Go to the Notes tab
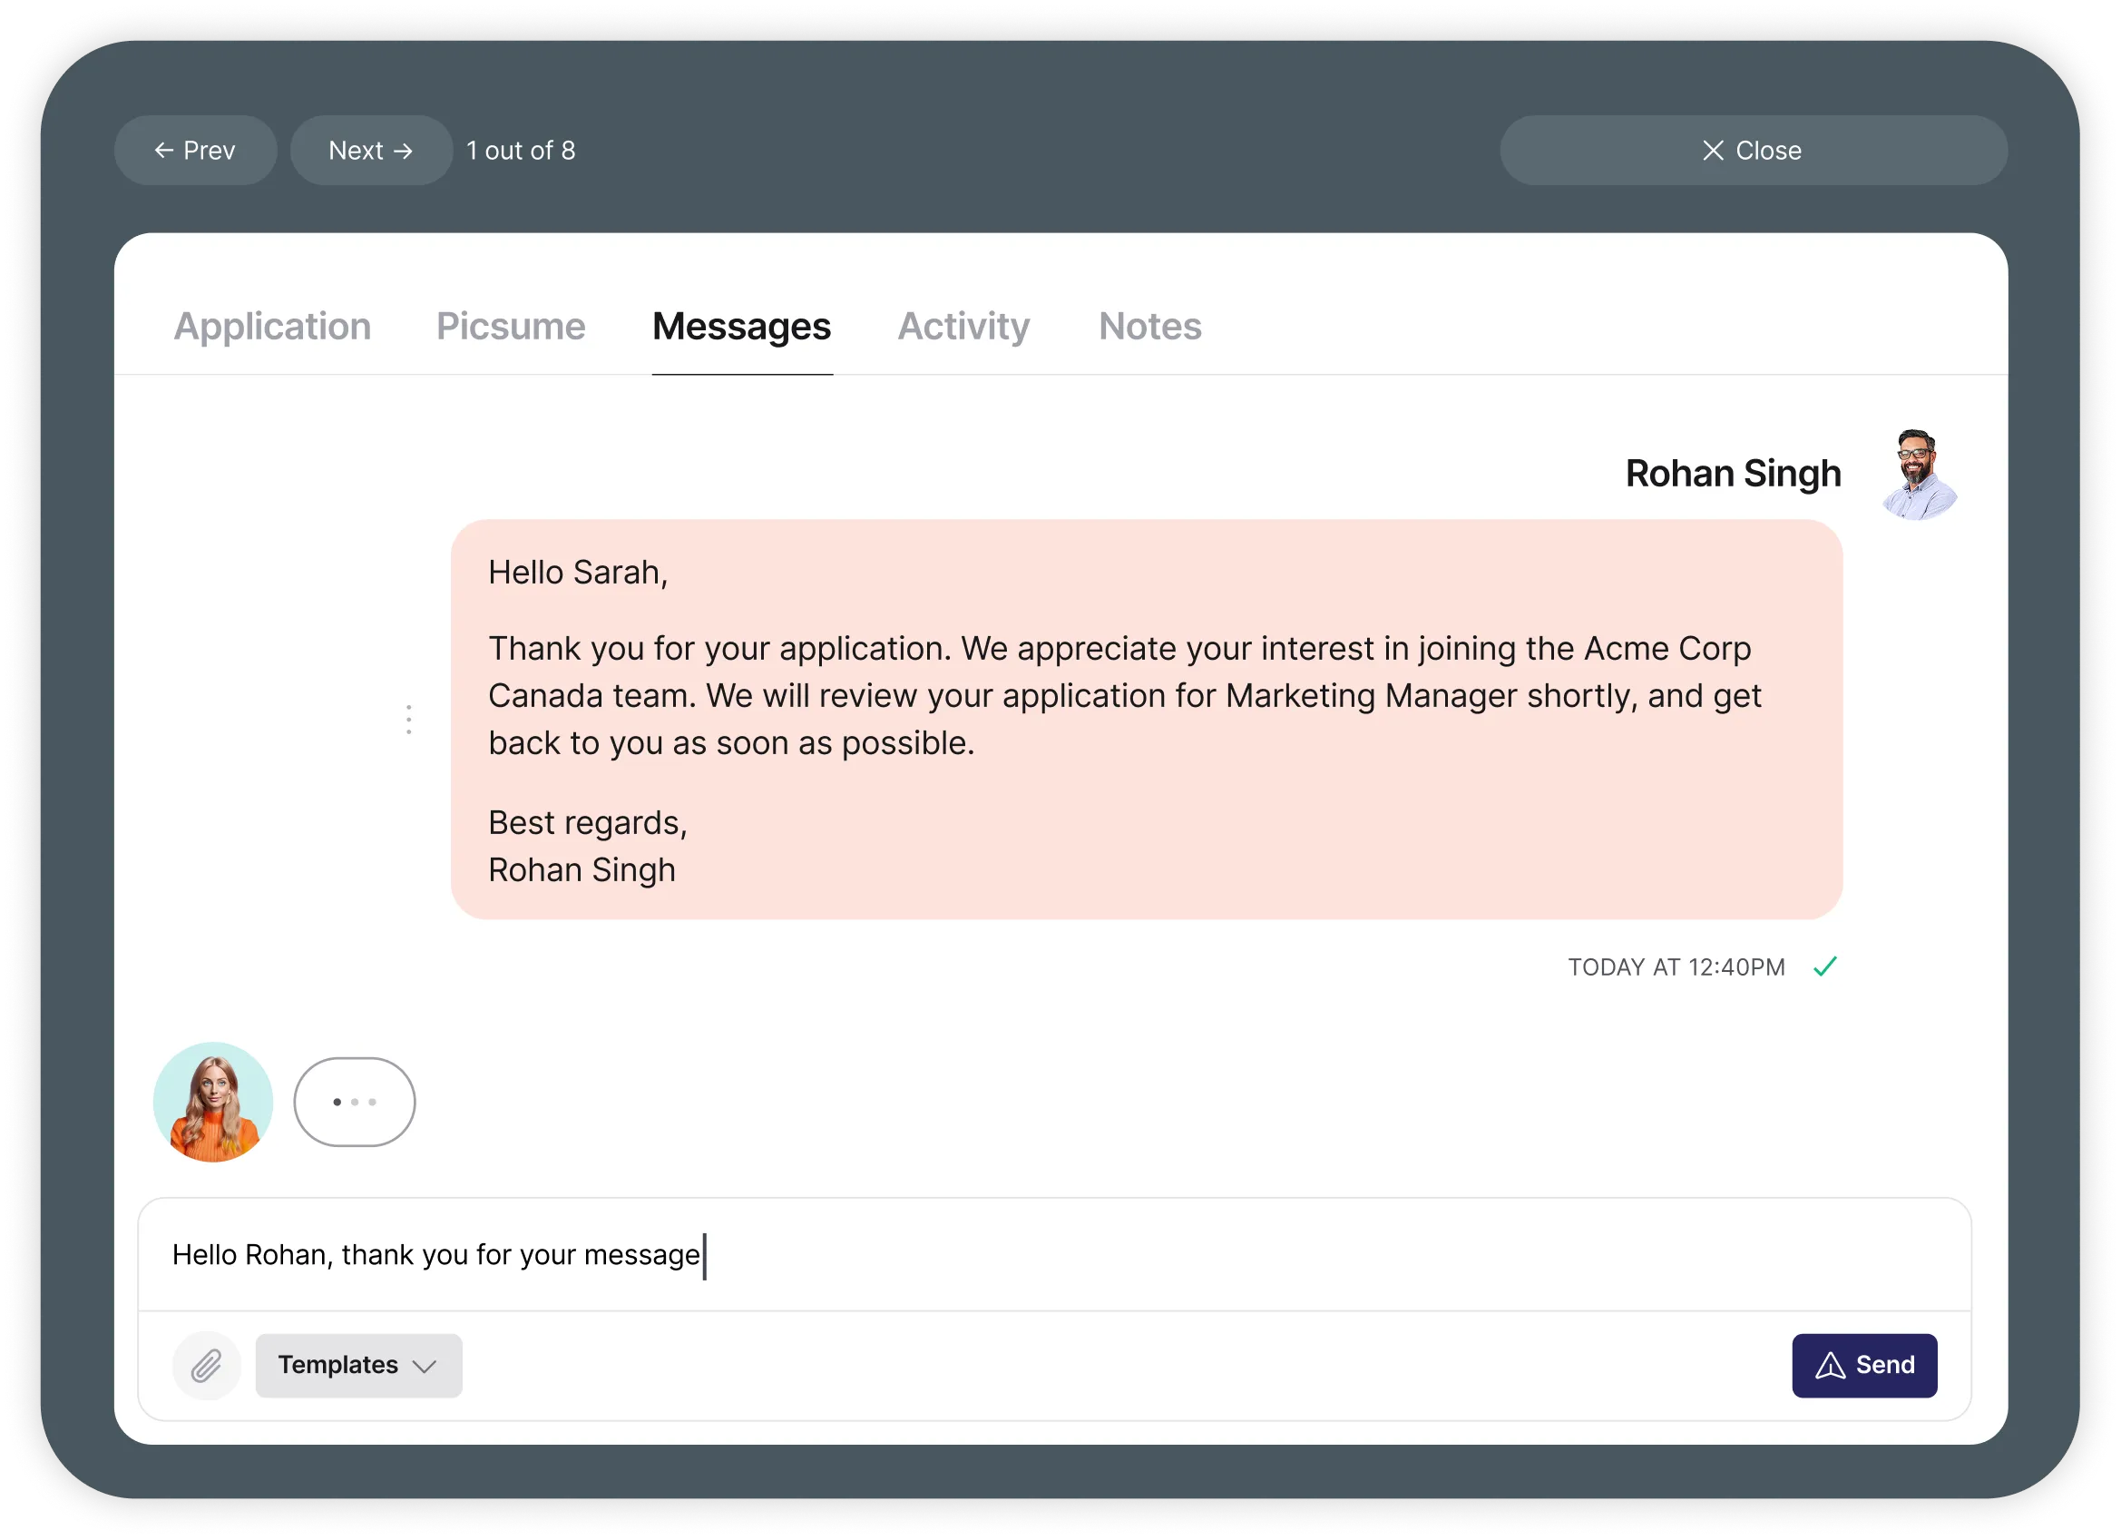The width and height of the screenshot is (2121, 1540). coord(1149,326)
